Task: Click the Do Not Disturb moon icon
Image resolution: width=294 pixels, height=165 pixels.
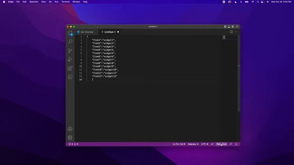Action: click(236, 2)
